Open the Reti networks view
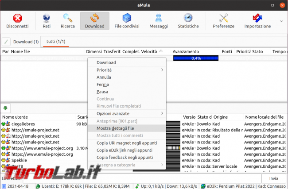This screenshot has width=288, height=189. point(47,21)
